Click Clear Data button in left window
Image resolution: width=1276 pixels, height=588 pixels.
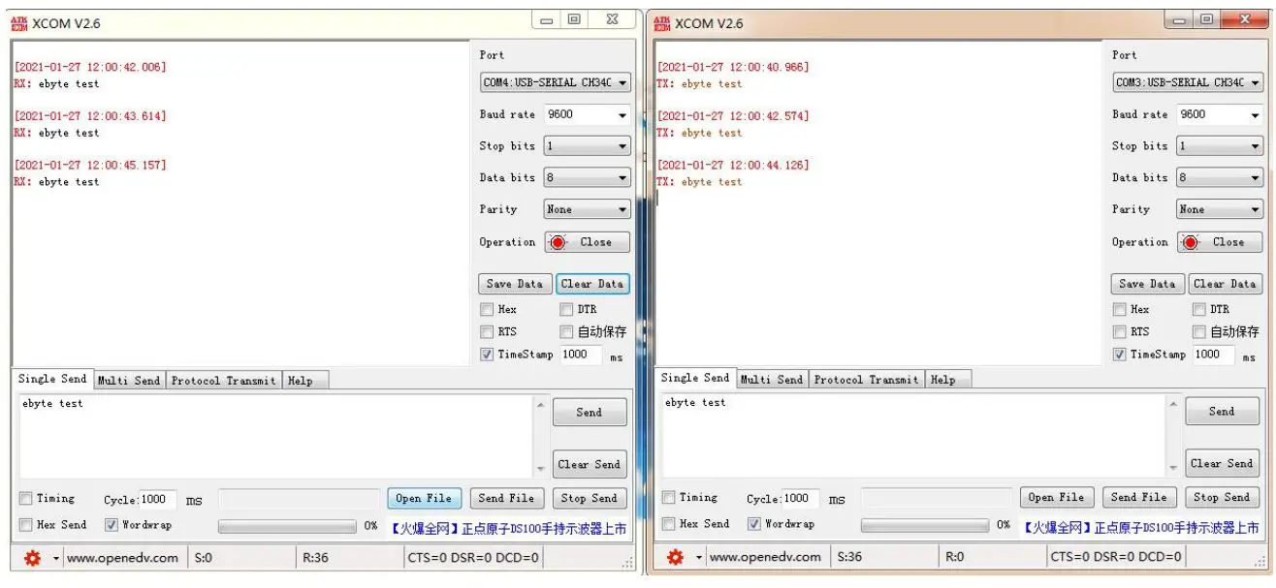[592, 284]
